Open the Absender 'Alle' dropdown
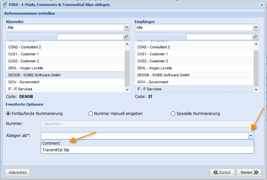The width and height of the screenshot is (267, 180). (x=127, y=27)
